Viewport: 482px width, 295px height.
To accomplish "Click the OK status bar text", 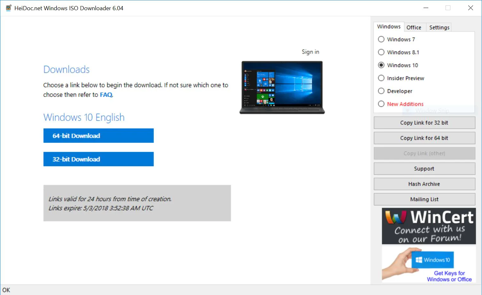I will pos(6,290).
